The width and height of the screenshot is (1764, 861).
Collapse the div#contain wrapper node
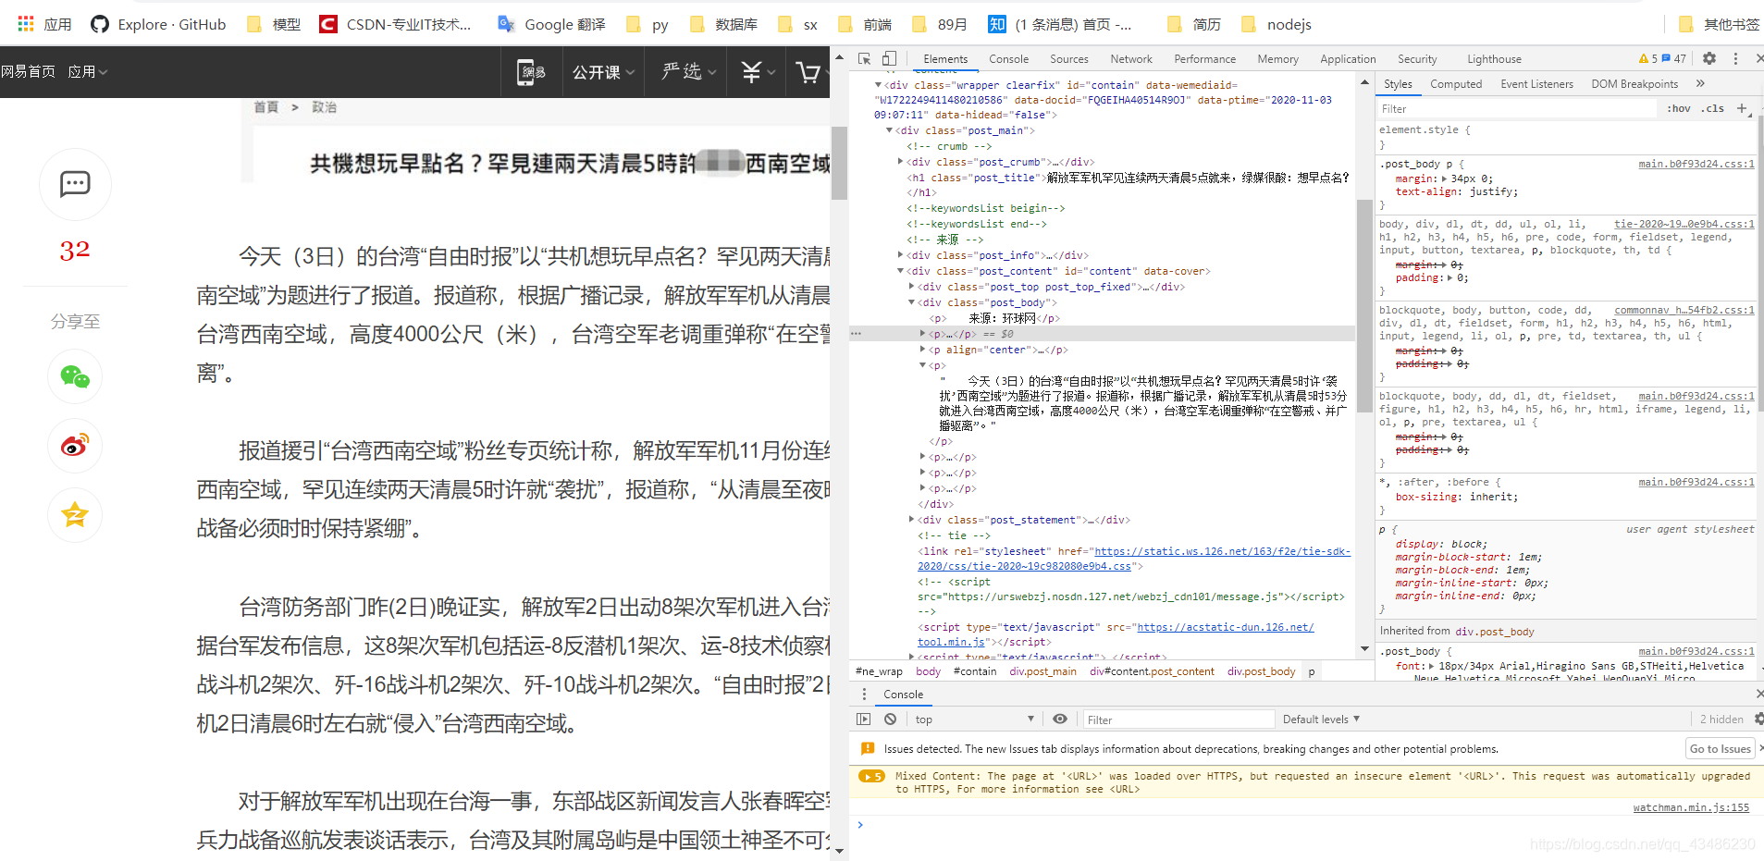point(878,85)
